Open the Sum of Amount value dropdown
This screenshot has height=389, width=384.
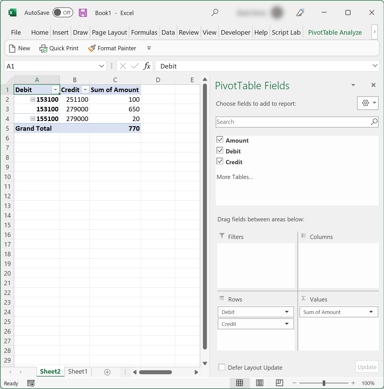pyautogui.click(x=371, y=312)
